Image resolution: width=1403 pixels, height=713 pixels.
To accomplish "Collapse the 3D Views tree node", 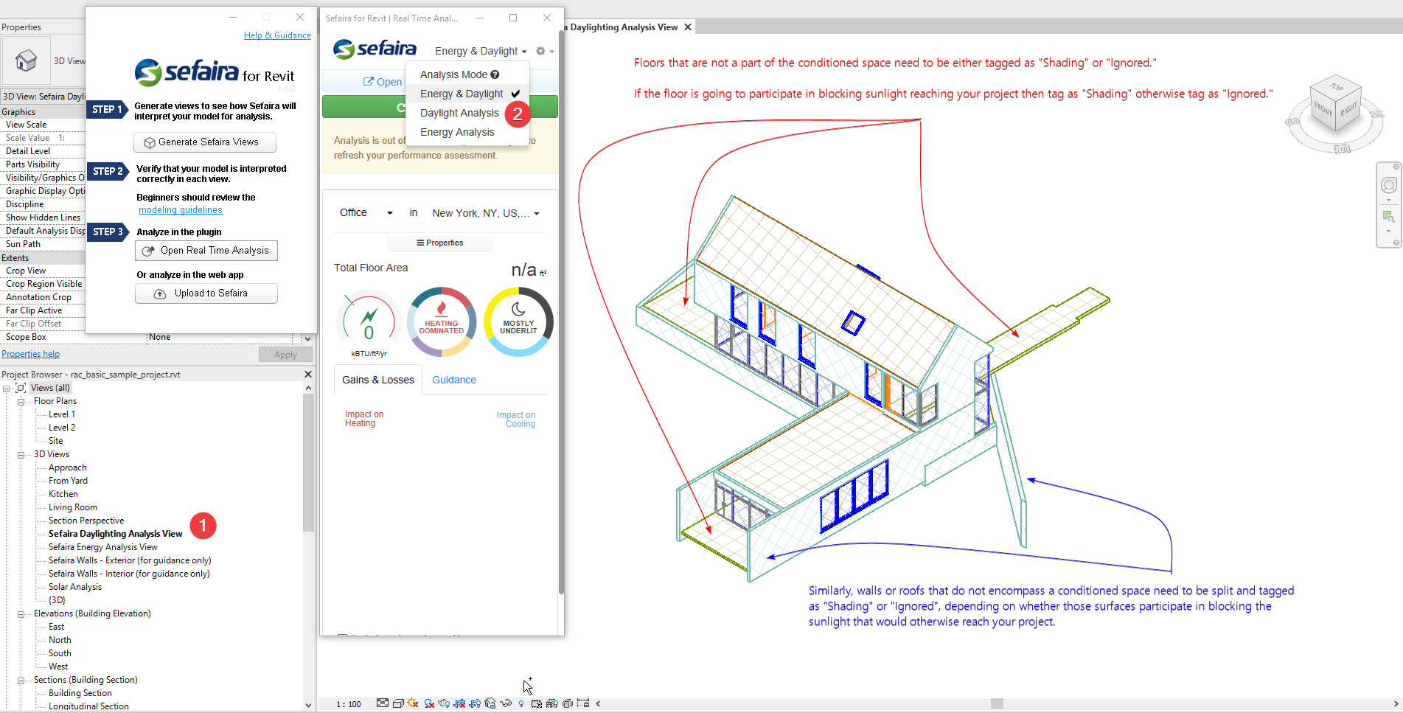I will [21, 455].
